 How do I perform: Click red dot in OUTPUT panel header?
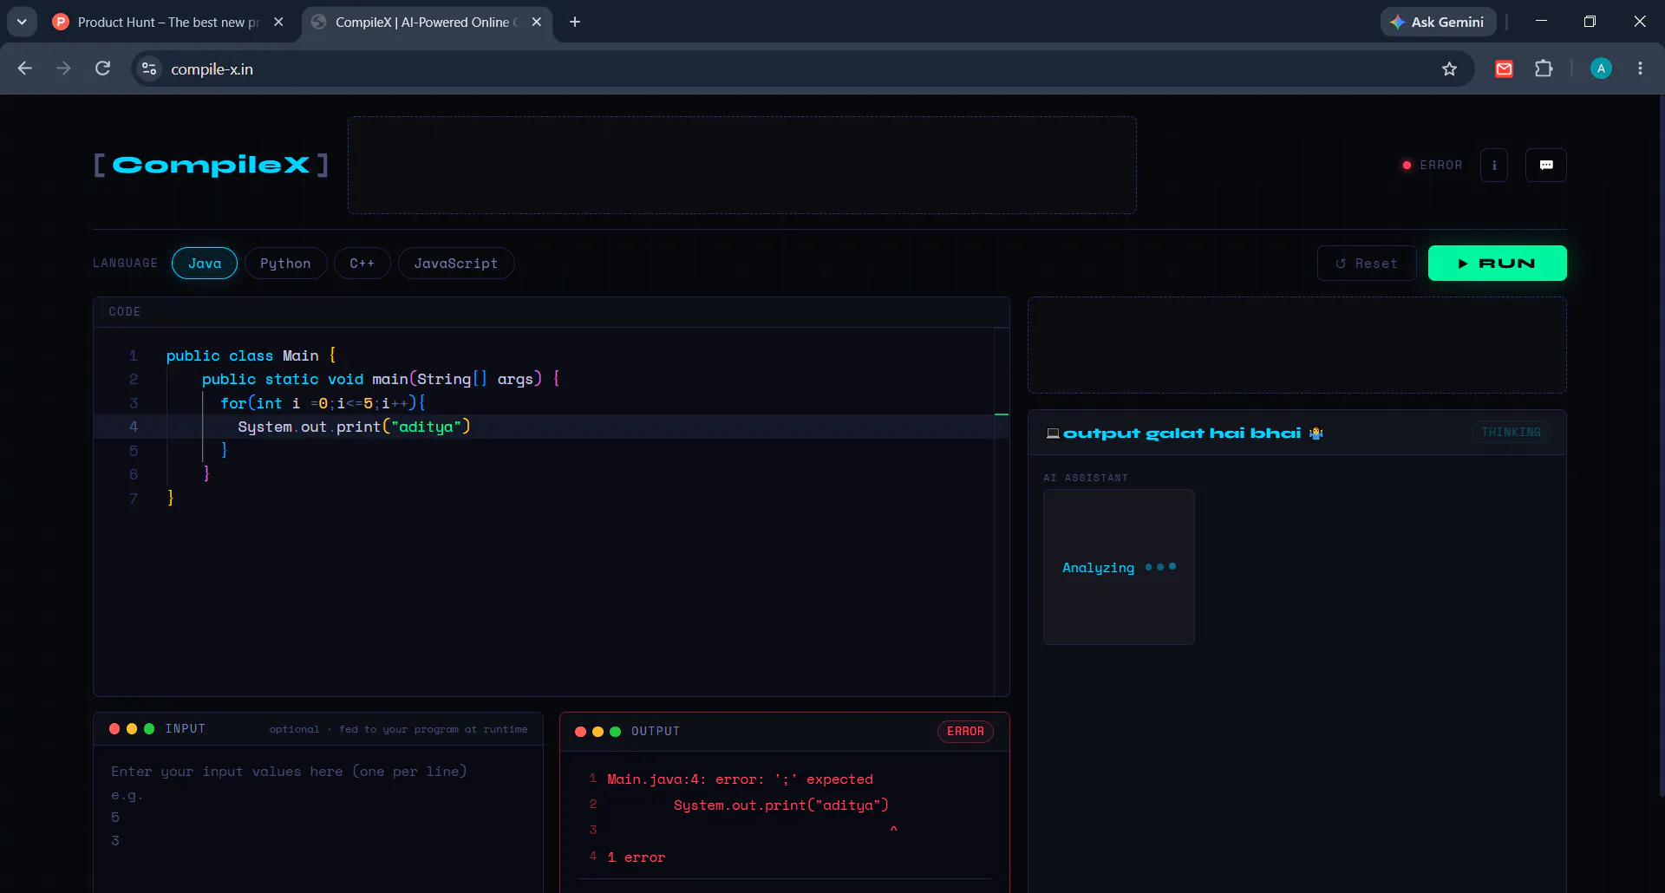580,732
